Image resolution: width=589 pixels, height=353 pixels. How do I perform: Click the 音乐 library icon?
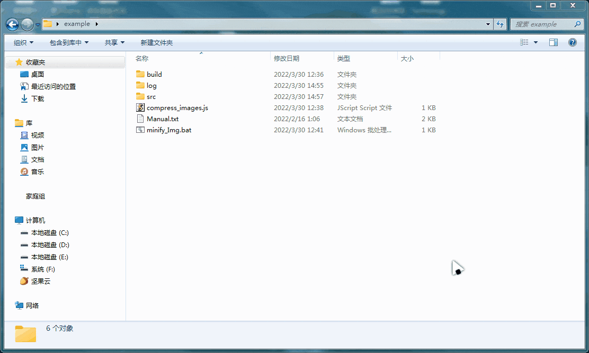point(24,171)
